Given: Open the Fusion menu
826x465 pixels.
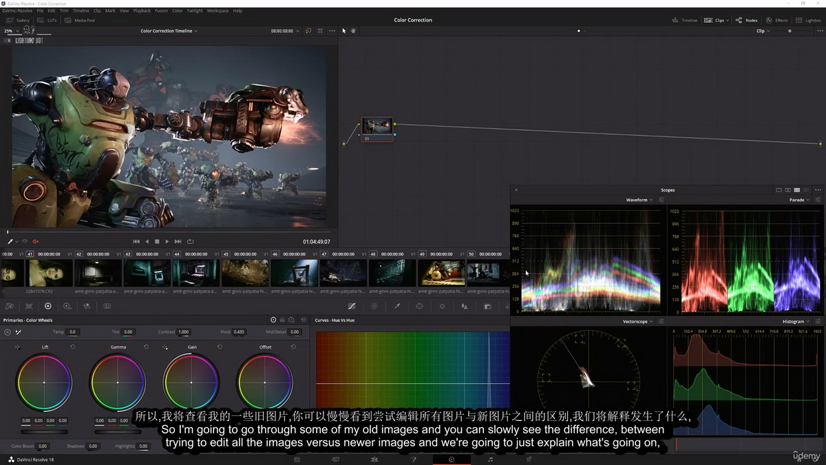Looking at the screenshot, I should pyautogui.click(x=161, y=11).
